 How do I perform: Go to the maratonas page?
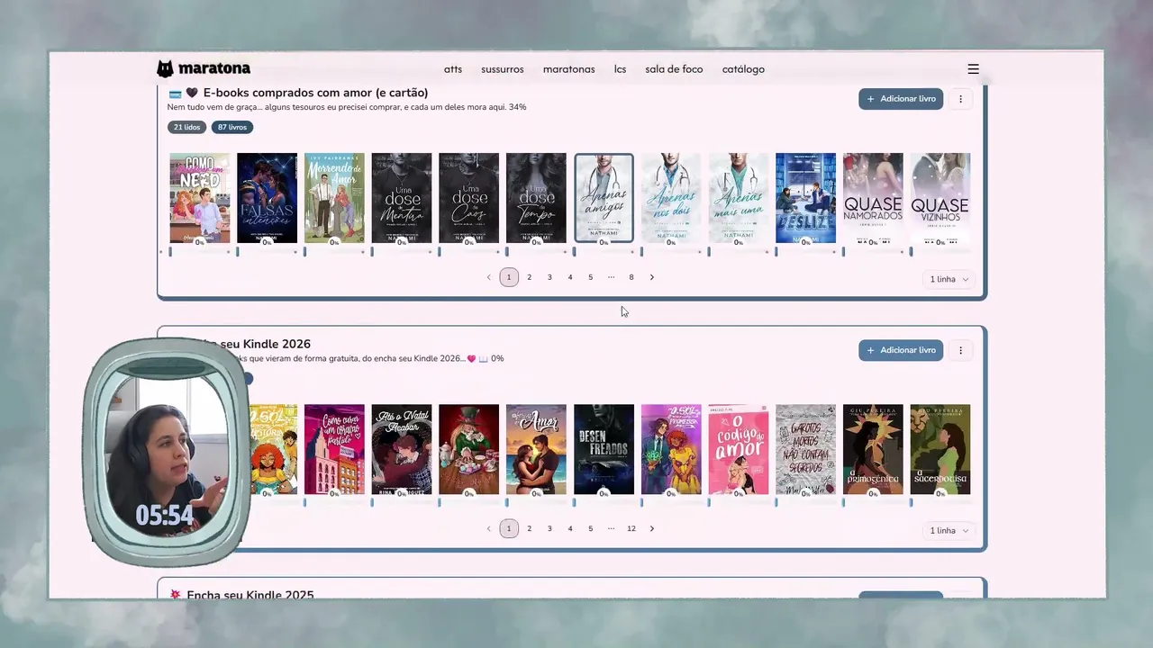tap(568, 69)
